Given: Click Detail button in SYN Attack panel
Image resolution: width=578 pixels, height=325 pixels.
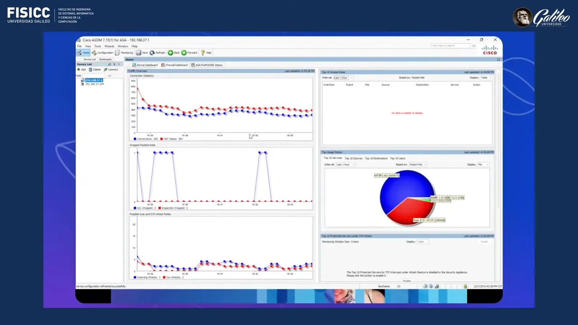Looking at the screenshot, I should pyautogui.click(x=484, y=242).
